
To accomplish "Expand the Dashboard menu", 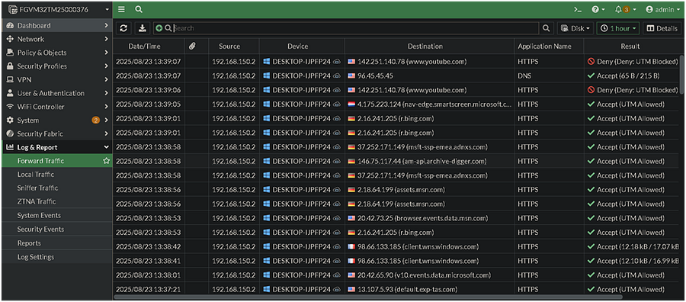I will click(x=56, y=26).
